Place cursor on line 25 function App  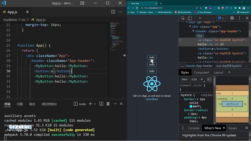pyautogui.click(x=34, y=45)
